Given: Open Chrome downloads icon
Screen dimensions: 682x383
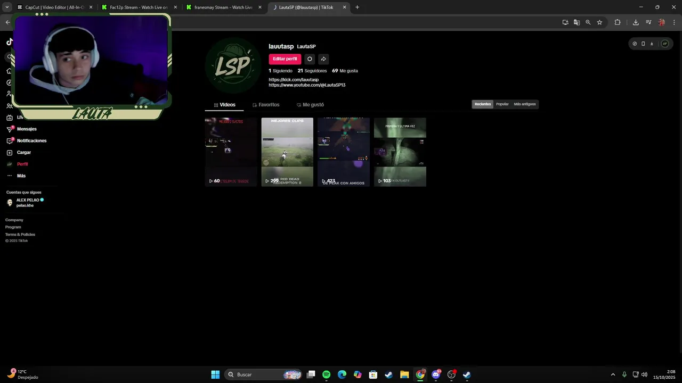Looking at the screenshot, I should 636,22.
